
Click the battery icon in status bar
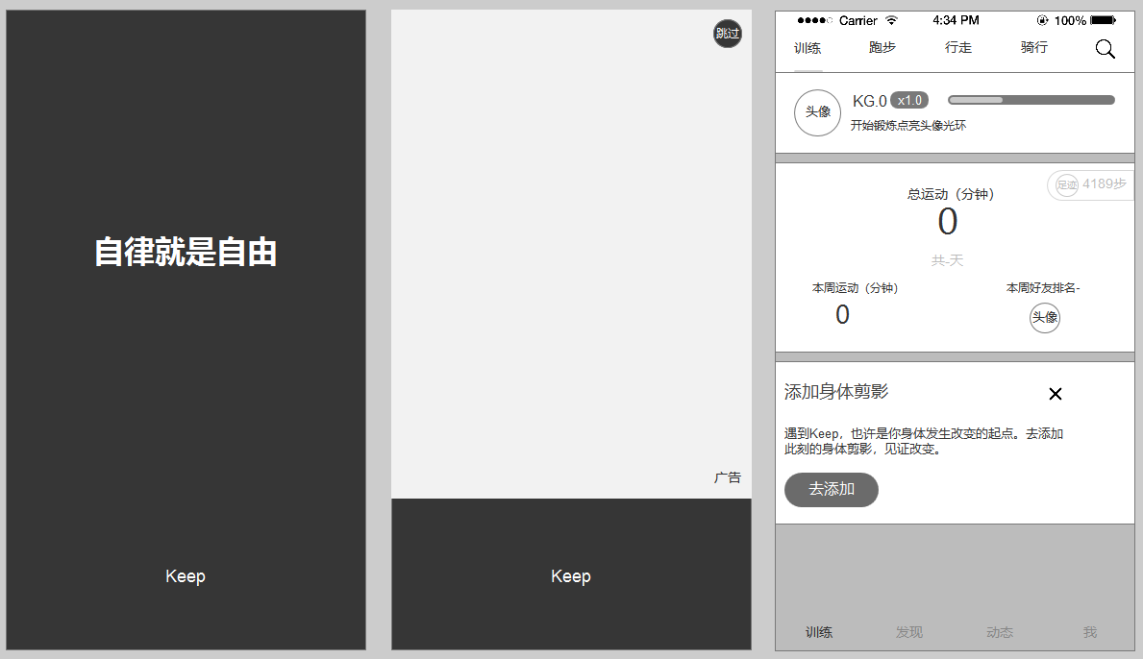[1102, 20]
